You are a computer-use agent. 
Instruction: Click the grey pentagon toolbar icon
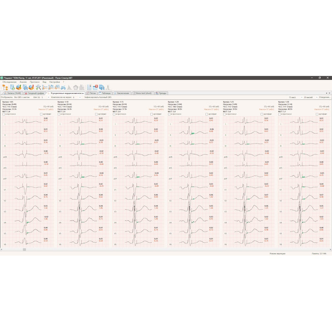[76, 87]
